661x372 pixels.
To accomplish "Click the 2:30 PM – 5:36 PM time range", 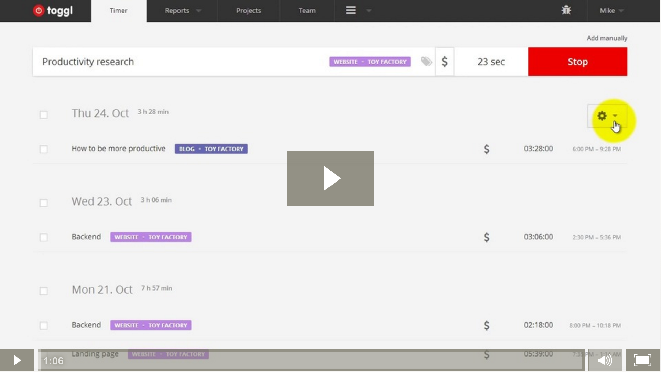I will tap(597, 237).
